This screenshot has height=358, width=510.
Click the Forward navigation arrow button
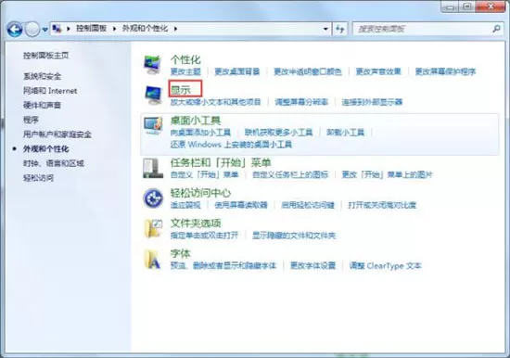coord(32,30)
